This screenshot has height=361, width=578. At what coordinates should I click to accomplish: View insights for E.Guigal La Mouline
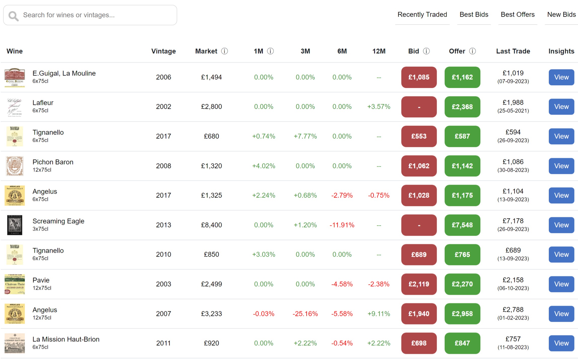point(561,77)
